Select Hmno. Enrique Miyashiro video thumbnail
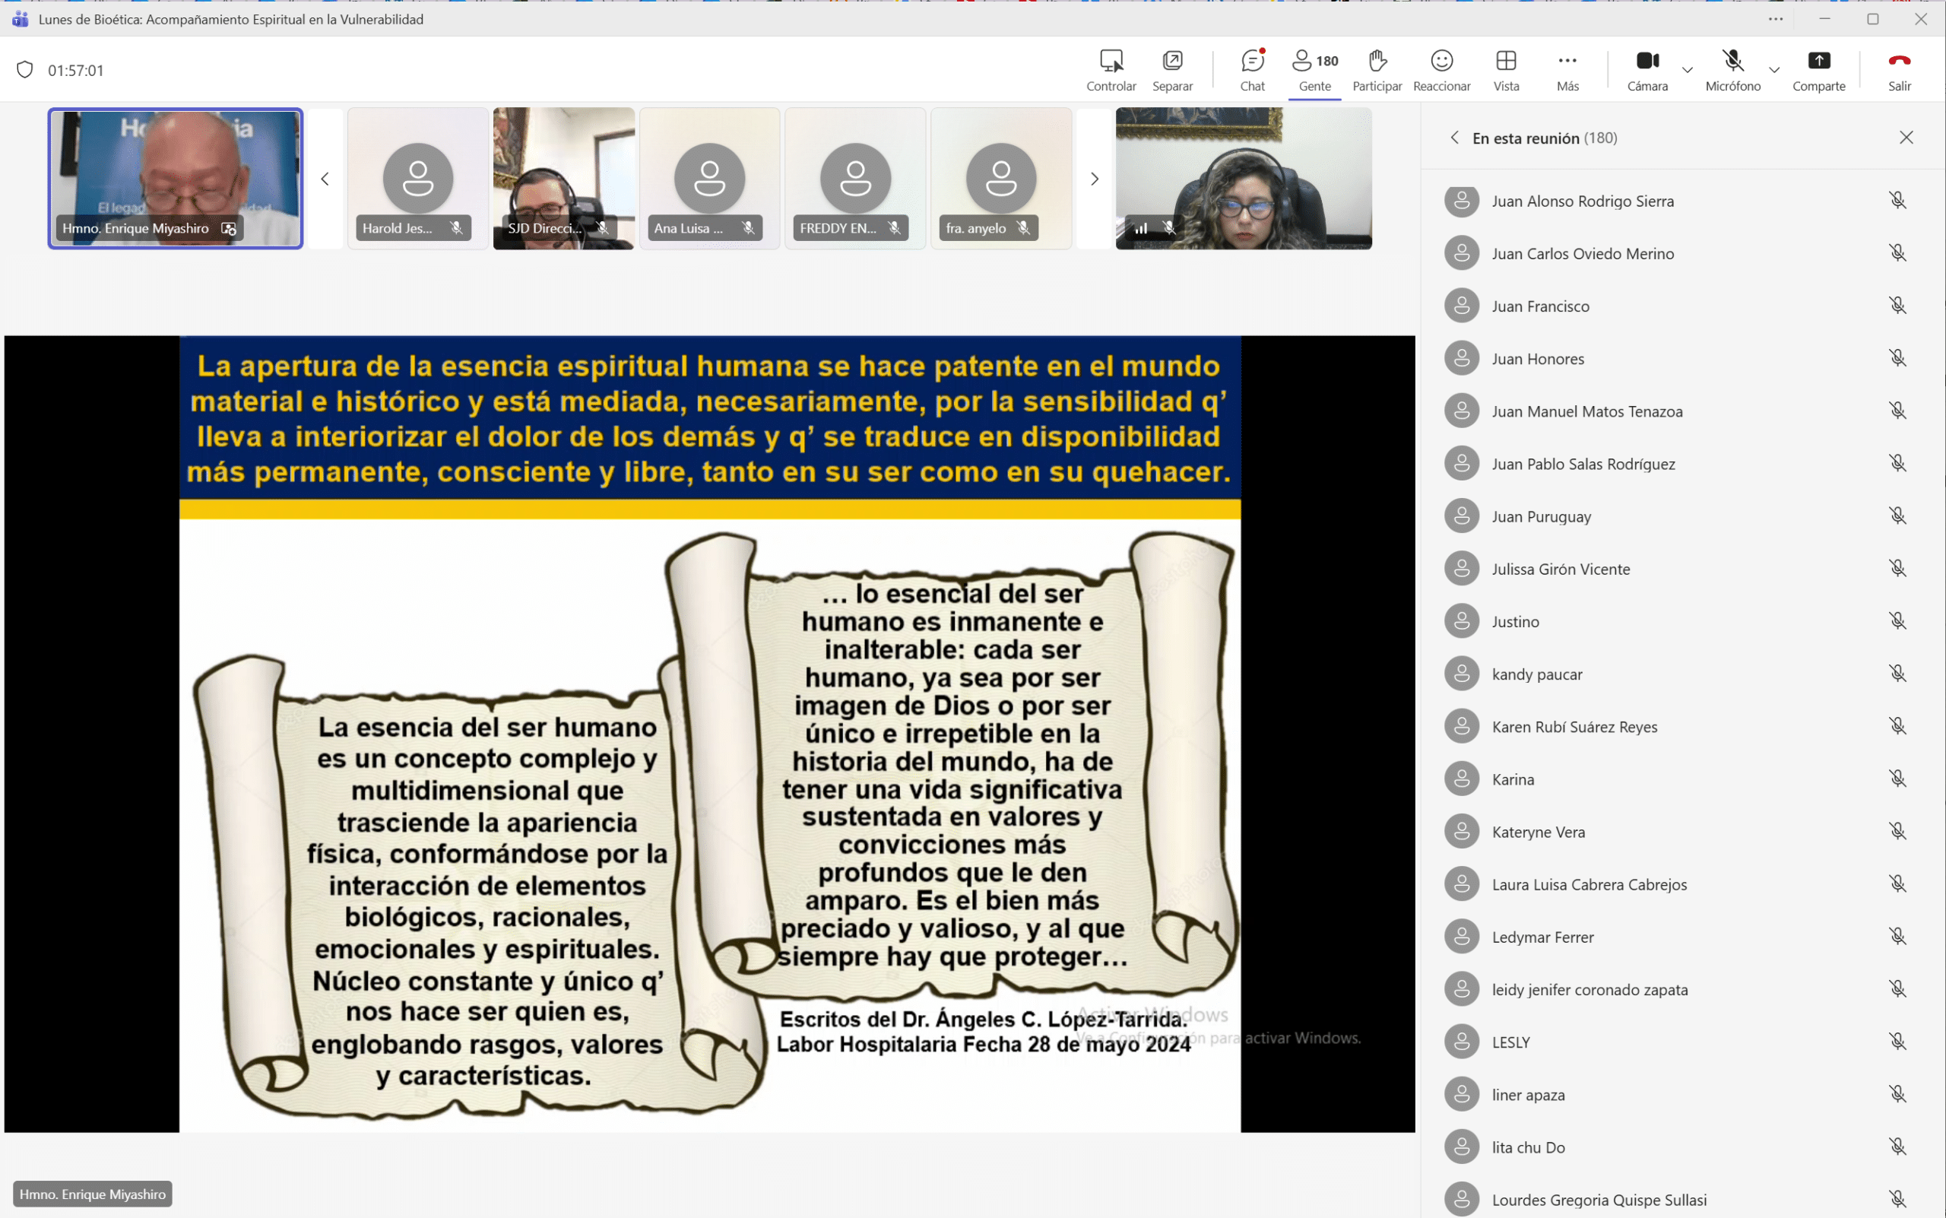1946x1218 pixels. (x=176, y=177)
